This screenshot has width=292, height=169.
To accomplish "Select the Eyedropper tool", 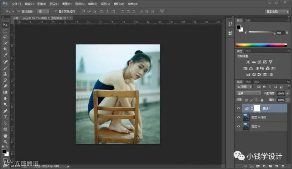I will click(x=5, y=55).
